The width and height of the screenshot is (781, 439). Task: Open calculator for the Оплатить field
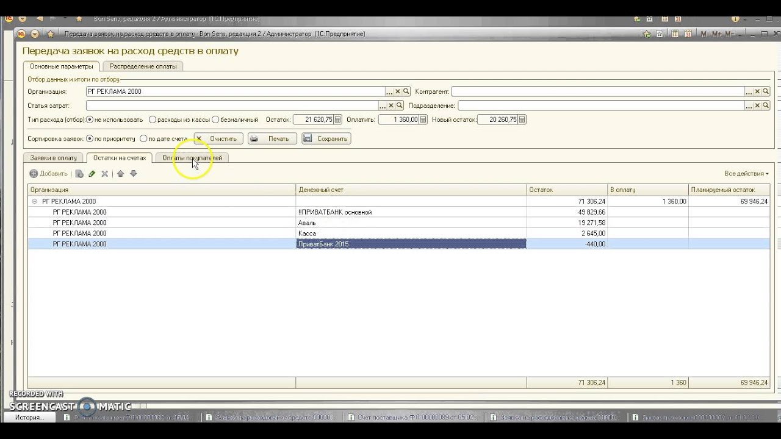(423, 120)
